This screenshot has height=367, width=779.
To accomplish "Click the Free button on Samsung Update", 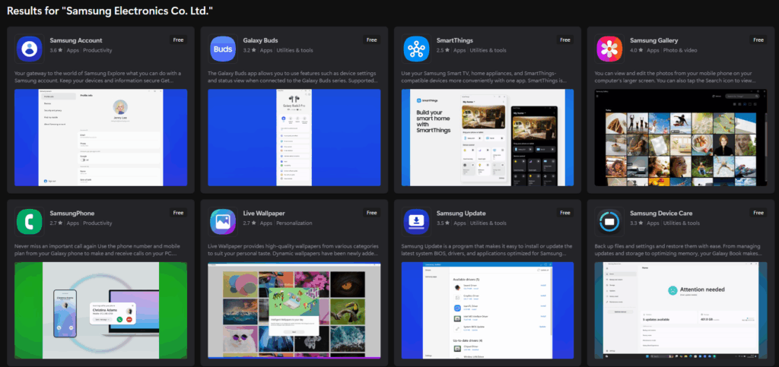I will coord(565,213).
